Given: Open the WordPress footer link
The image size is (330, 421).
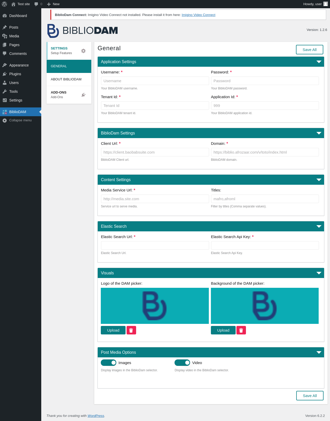Looking at the screenshot, I should pos(96,416).
